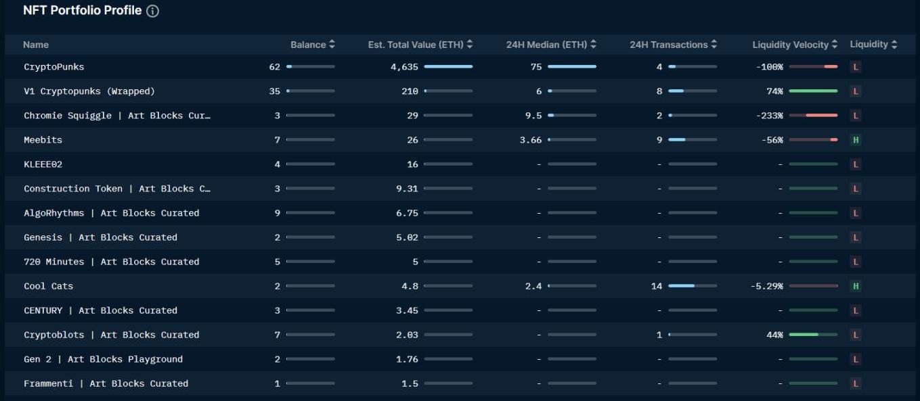Click the H liquidity badge in Cool Cats row
920x401 pixels.
(x=856, y=286)
